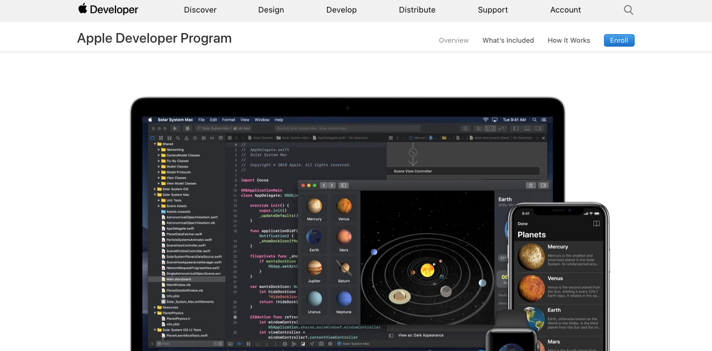Open the Symbol navigator icon
This screenshot has height=351, width=712.
point(169,138)
